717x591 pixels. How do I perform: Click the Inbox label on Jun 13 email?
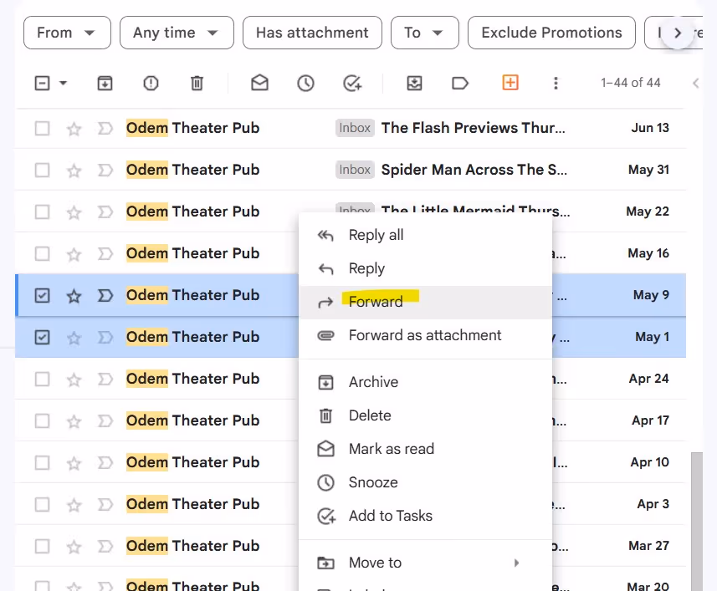355,128
